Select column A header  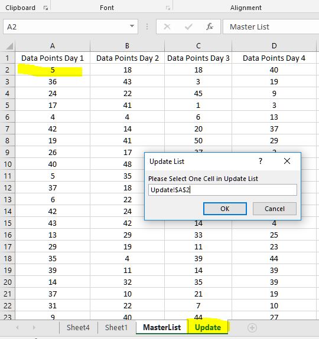(53, 46)
